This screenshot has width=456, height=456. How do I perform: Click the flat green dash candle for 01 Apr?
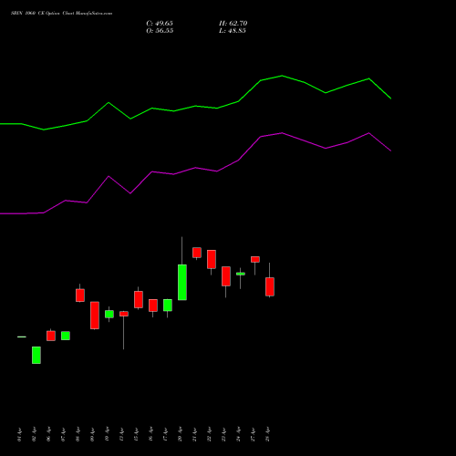[x=22, y=337]
